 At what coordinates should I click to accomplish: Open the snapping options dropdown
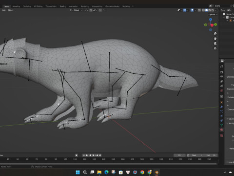pos(95,10)
